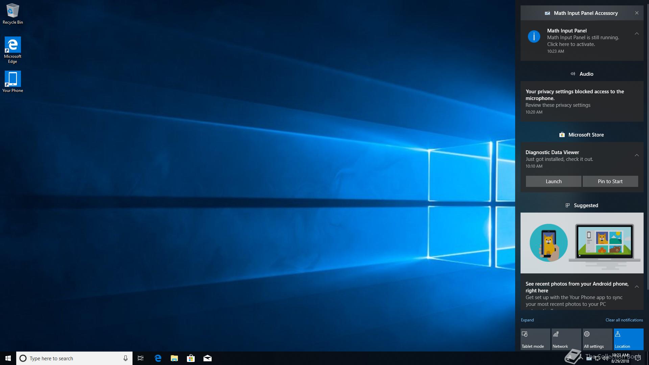Viewport: 649px width, 365px height.
Task: Open Microsoft Store from the taskbar
Action: [x=191, y=358]
